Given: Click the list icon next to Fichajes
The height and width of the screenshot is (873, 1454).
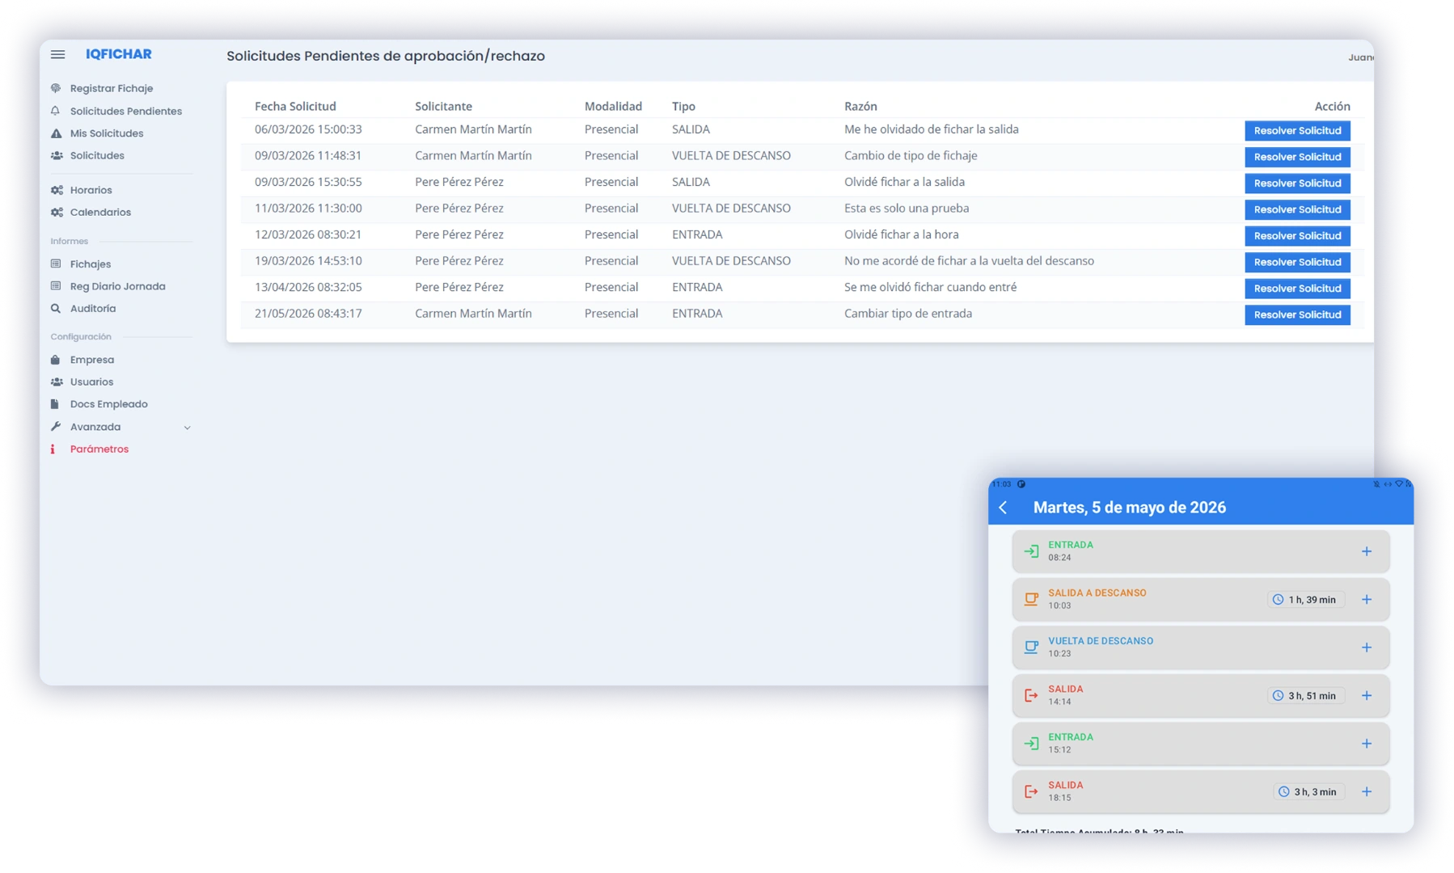Looking at the screenshot, I should (56, 264).
